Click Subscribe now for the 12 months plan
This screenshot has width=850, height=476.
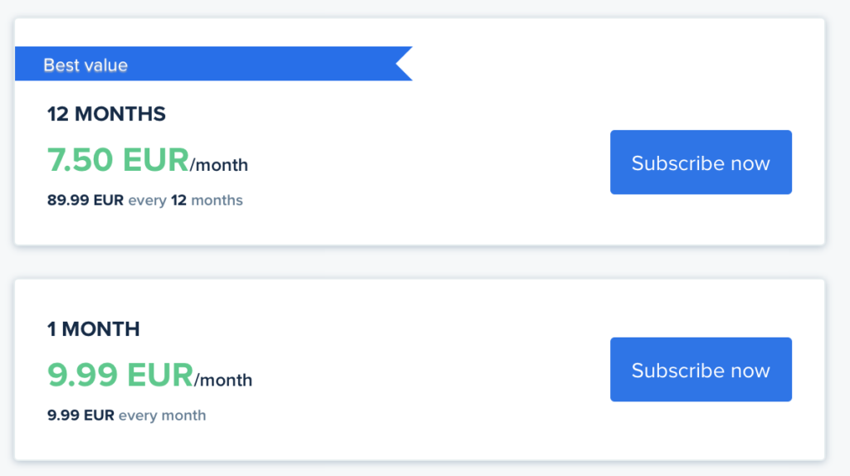click(701, 163)
